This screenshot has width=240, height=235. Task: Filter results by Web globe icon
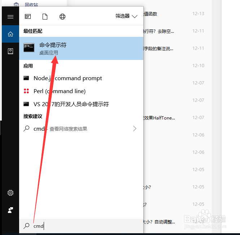[62, 17]
